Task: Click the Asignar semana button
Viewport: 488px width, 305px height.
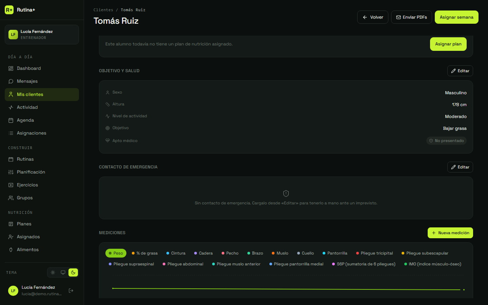Action: pos(456,17)
